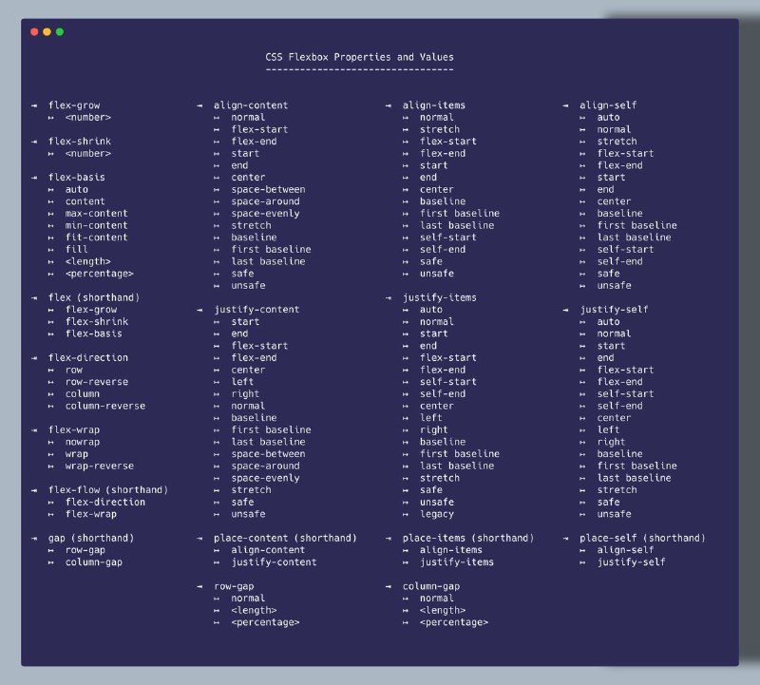Select the 'flex-wrap' property heading

tap(74, 430)
